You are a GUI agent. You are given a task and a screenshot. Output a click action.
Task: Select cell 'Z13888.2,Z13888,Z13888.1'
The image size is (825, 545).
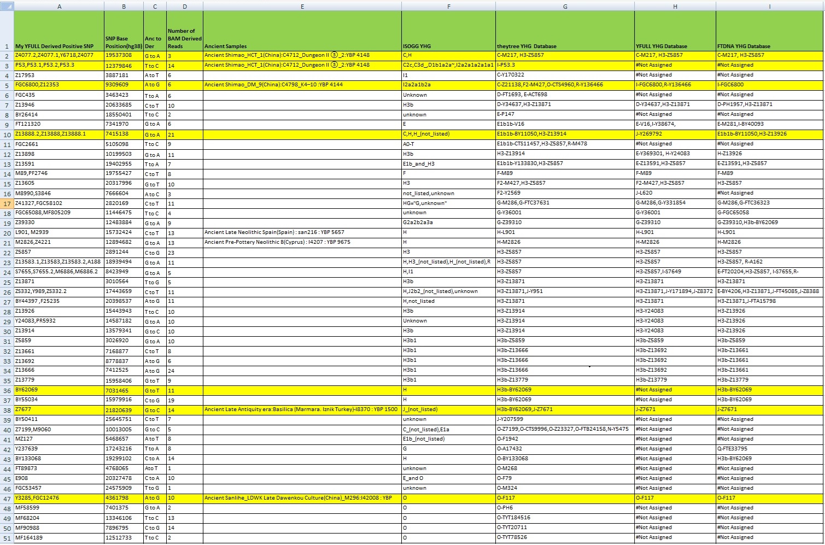click(x=59, y=134)
